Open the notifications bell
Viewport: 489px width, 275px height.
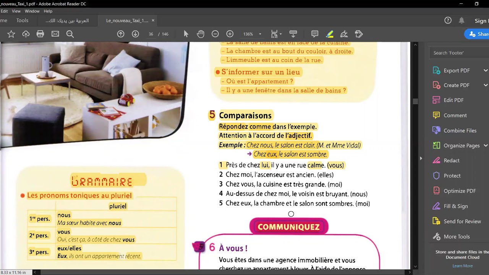(x=461, y=21)
